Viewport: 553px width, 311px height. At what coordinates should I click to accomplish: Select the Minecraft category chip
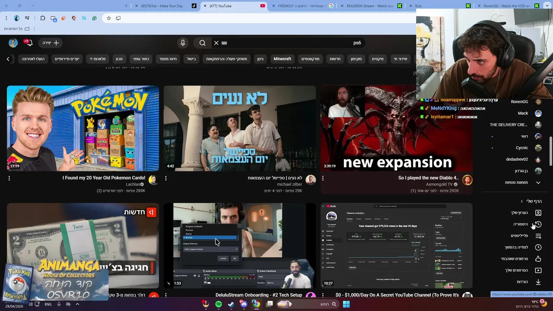click(x=283, y=59)
